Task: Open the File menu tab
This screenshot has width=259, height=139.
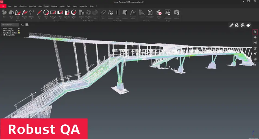Action: (3, 6)
